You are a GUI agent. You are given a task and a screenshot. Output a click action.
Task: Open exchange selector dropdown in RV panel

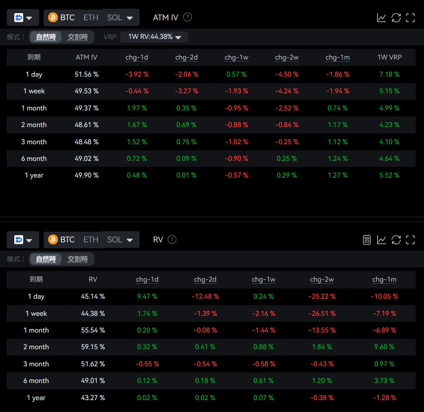23,240
